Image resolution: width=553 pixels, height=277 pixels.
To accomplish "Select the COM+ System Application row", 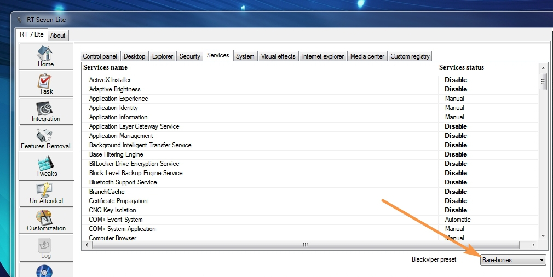I will [x=310, y=229].
